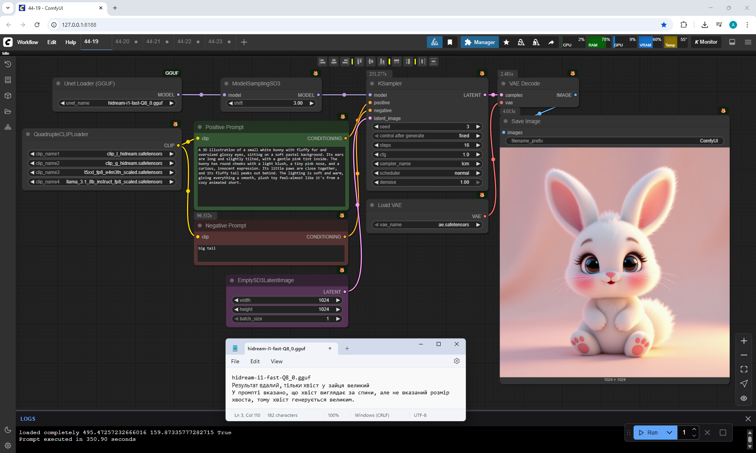Image resolution: width=756 pixels, height=453 pixels.
Task: Switch to the 44-21 workflow tab
Action: click(153, 42)
